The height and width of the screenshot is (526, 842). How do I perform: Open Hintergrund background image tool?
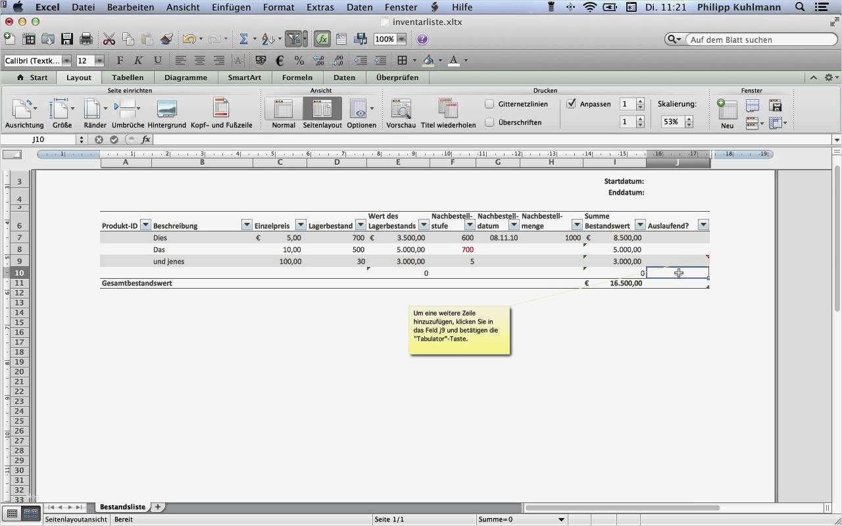pos(166,113)
